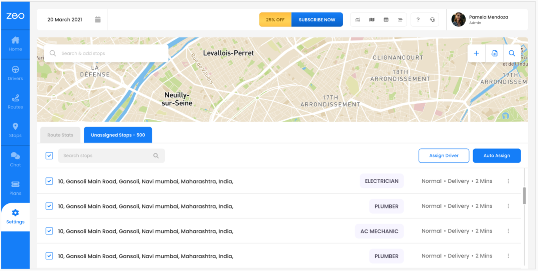This screenshot has width=538, height=271.
Task: Switch to the Route Stats tab
Action: (x=60, y=135)
